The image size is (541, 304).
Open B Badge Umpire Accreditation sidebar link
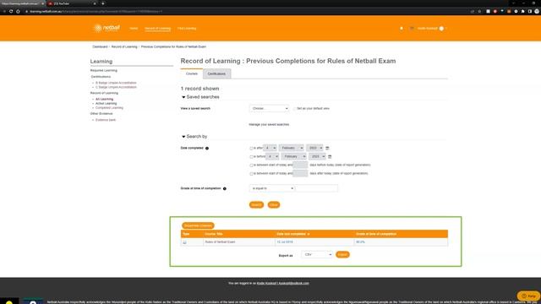(x=116, y=83)
